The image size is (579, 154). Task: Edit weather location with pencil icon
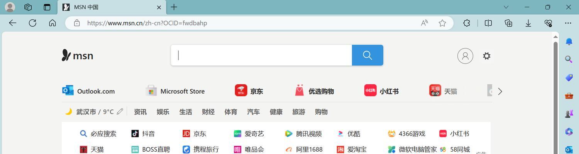(120, 112)
